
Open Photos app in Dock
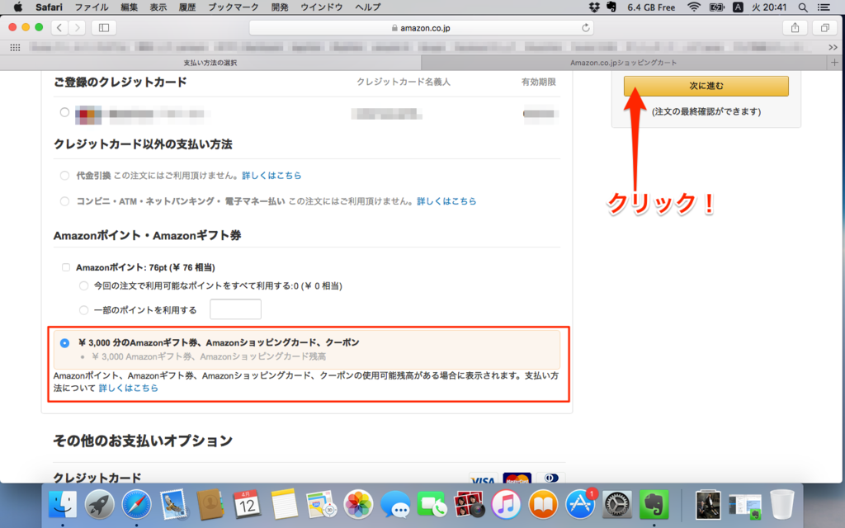point(358,505)
